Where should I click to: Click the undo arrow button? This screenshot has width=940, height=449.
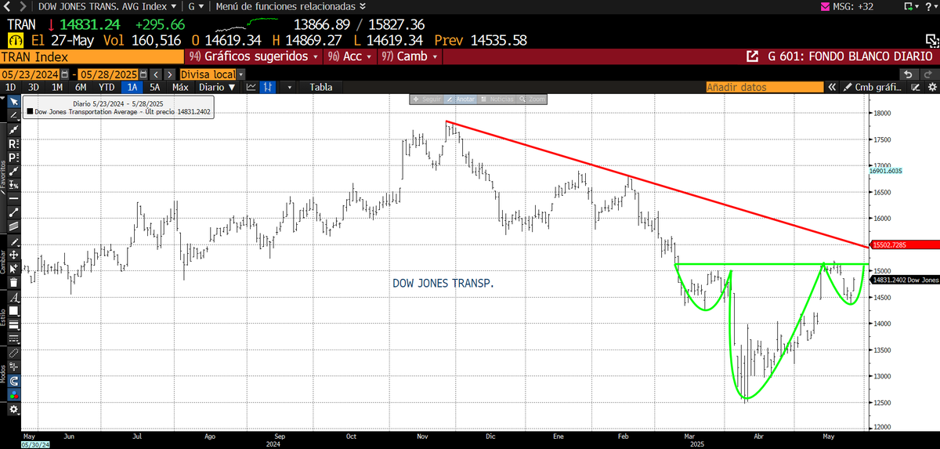point(907,74)
